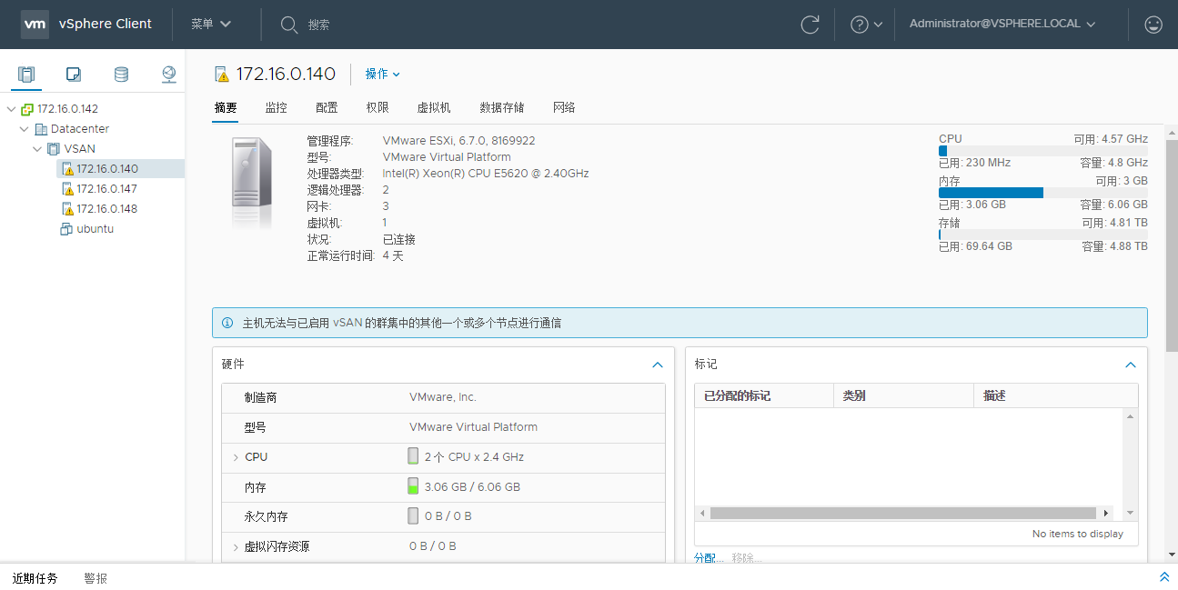Click the tags table scroll-right arrow
Image resolution: width=1178 pixels, height=590 pixels.
[x=1106, y=514]
